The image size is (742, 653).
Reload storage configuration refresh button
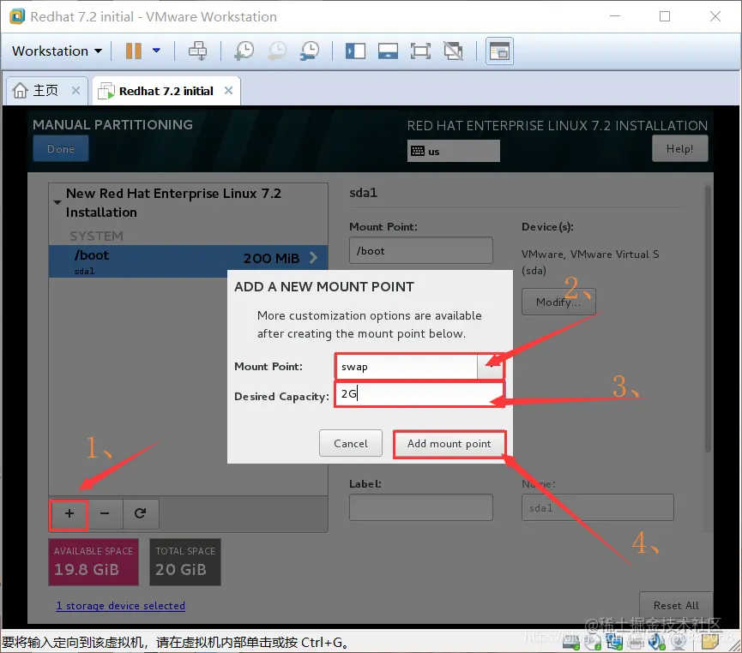pos(141,513)
